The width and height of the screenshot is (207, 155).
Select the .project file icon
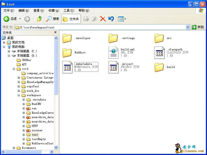113,67
